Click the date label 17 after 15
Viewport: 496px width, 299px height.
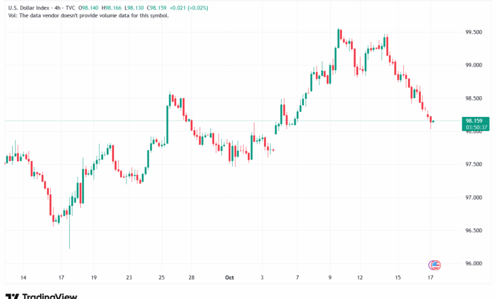[431, 277]
